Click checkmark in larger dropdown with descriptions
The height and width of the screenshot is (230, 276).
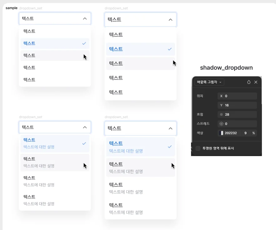[170, 147]
